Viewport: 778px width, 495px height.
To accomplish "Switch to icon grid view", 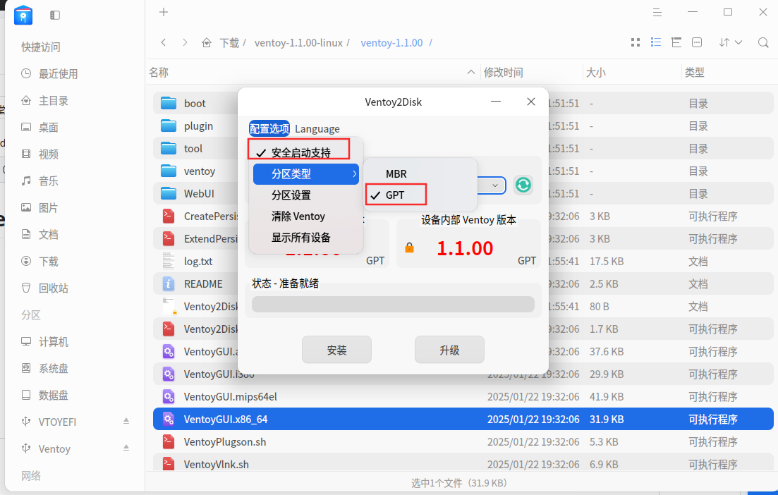I will coord(636,42).
